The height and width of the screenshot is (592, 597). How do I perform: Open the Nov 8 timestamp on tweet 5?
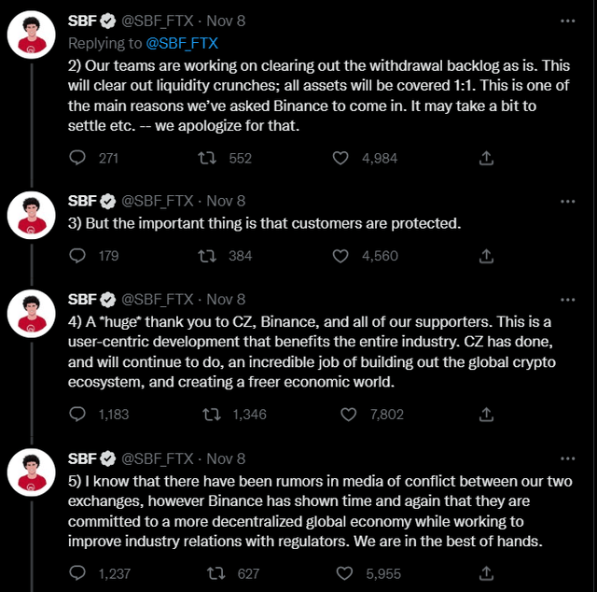[226, 458]
